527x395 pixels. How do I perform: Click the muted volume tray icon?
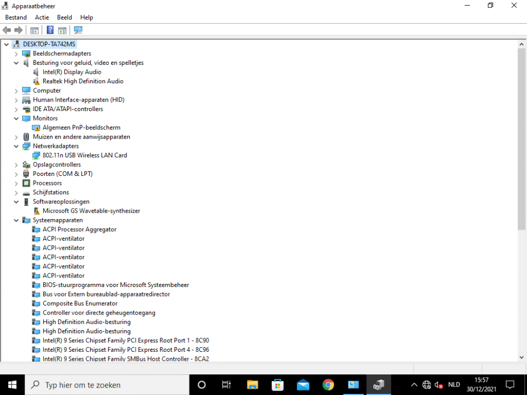click(x=438, y=385)
